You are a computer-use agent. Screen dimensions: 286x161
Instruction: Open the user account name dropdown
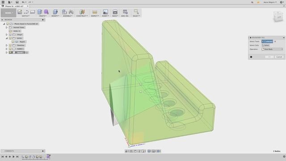click(x=270, y=2)
